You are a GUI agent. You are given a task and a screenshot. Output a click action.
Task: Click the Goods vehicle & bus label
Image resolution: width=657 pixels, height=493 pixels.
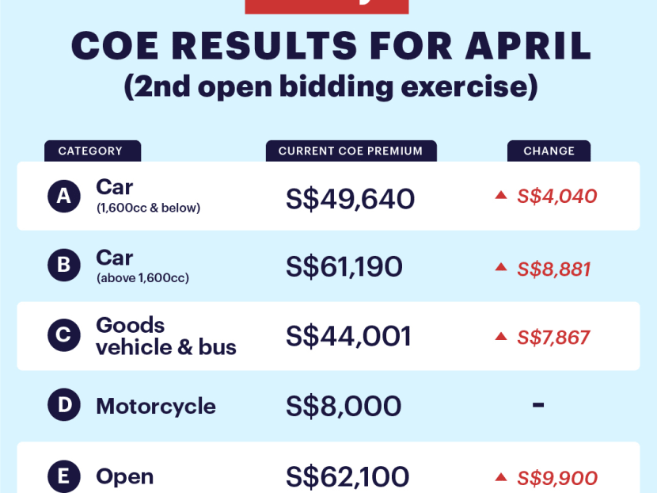click(165, 336)
